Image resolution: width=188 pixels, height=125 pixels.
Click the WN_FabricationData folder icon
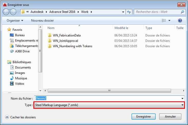pos(50,35)
